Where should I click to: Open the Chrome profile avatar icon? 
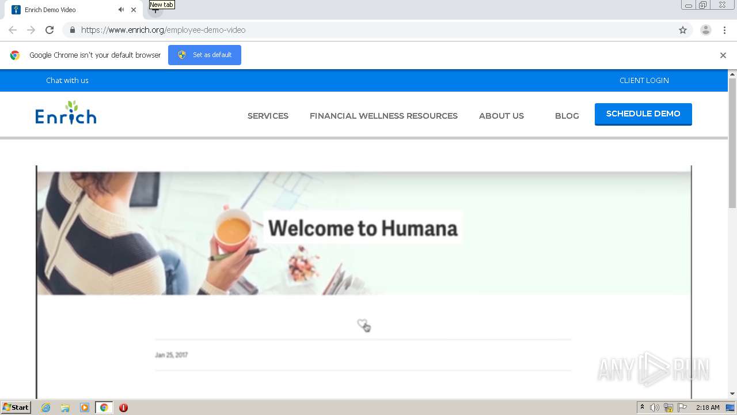[x=706, y=30]
